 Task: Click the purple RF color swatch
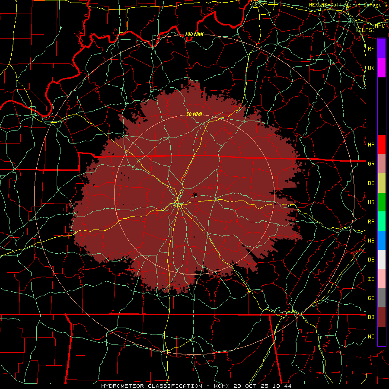pyautogui.click(x=382, y=48)
